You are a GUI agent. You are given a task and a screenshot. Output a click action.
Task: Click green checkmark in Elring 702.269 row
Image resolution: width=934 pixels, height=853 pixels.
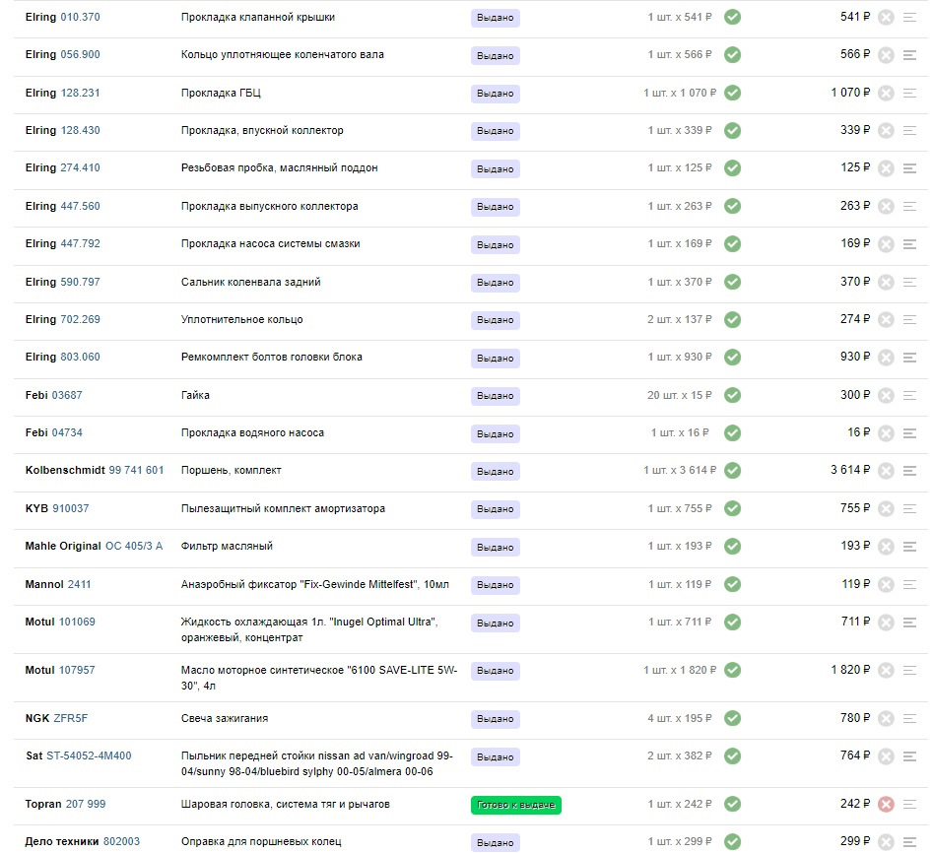pos(732,319)
